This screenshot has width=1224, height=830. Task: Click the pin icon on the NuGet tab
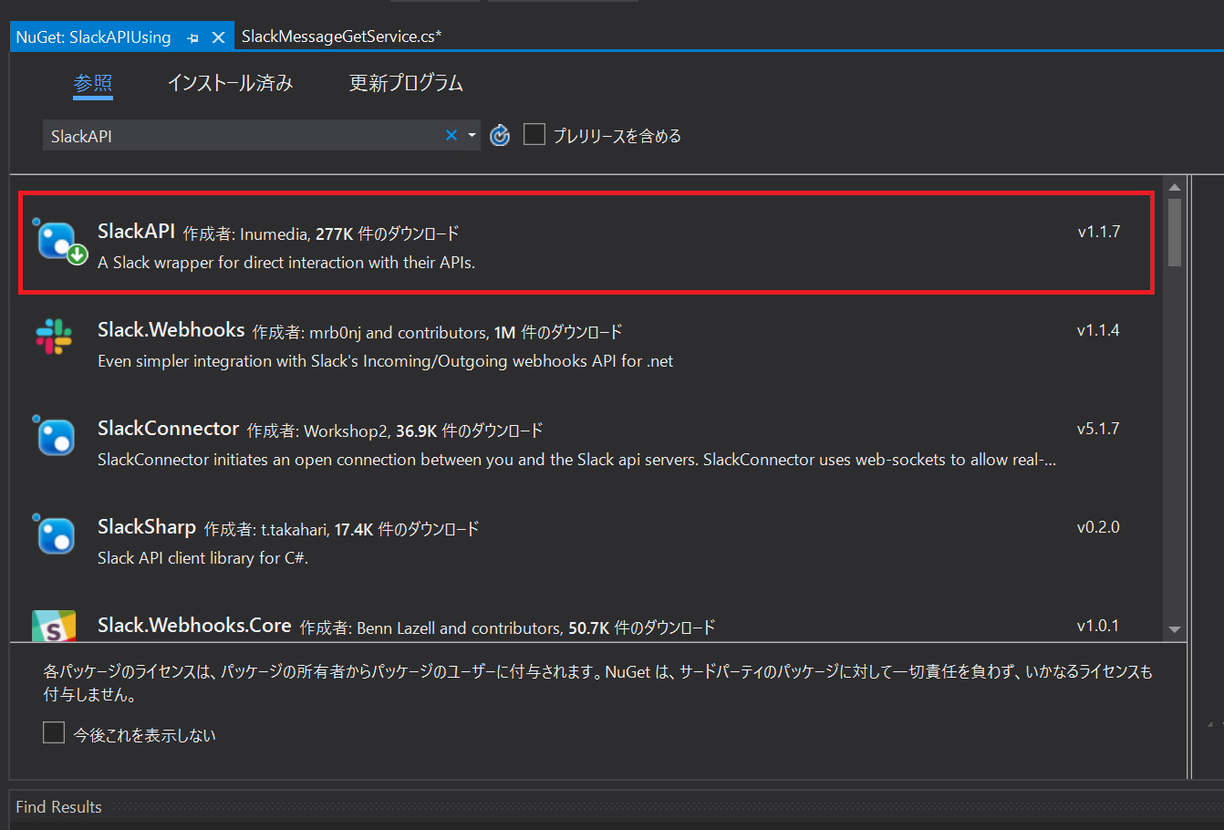(192, 36)
